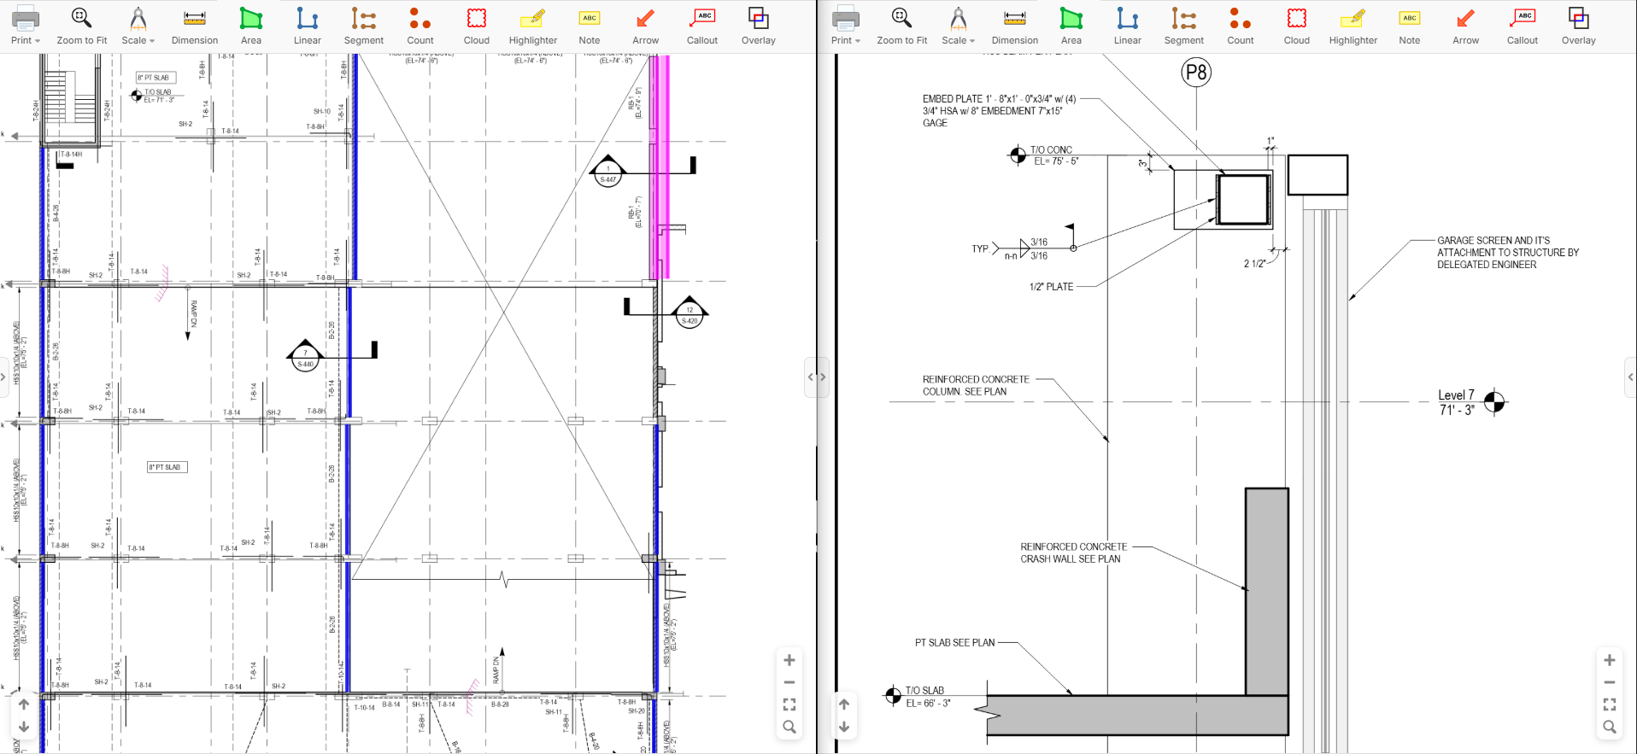Open the Overlay tool in left pane
Image resolution: width=1637 pixels, height=754 pixels.
758,26
